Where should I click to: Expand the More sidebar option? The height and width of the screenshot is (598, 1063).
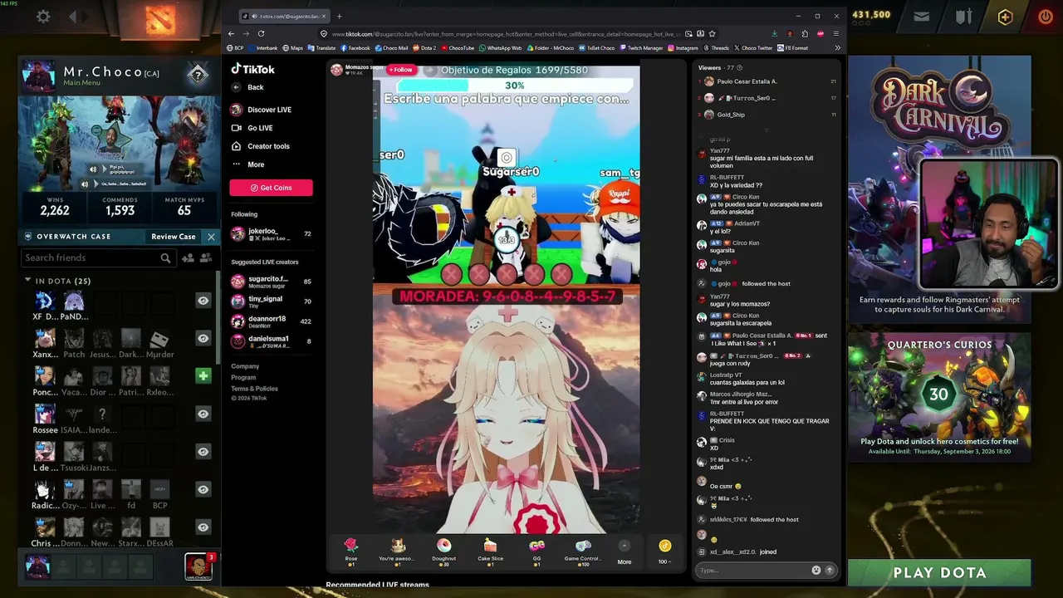click(x=247, y=164)
